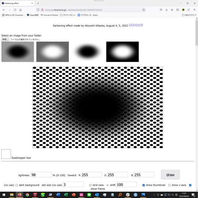Click the browser forward arrow
The width and height of the screenshot is (198, 198).
click(x=9, y=10)
